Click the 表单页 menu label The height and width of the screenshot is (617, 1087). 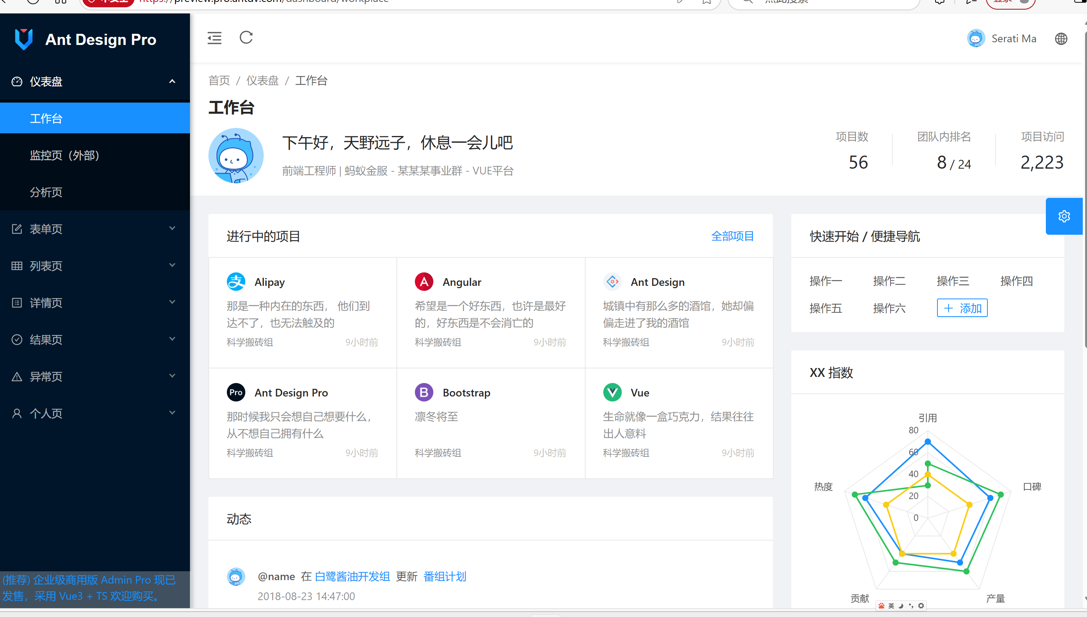(46, 229)
